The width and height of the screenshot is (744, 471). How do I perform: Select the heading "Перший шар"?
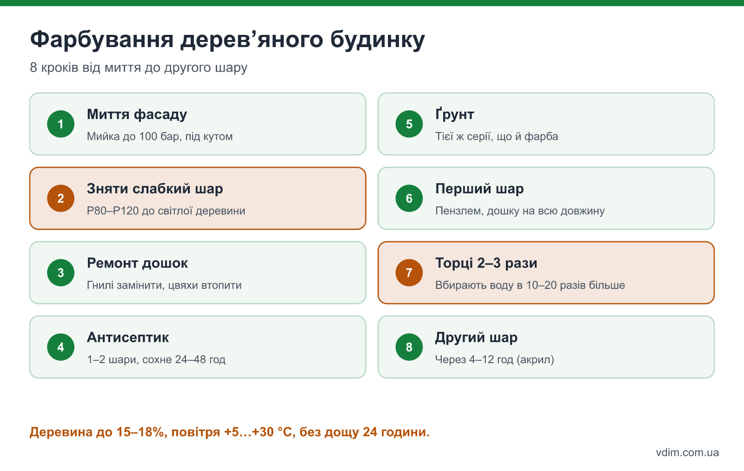pos(479,189)
